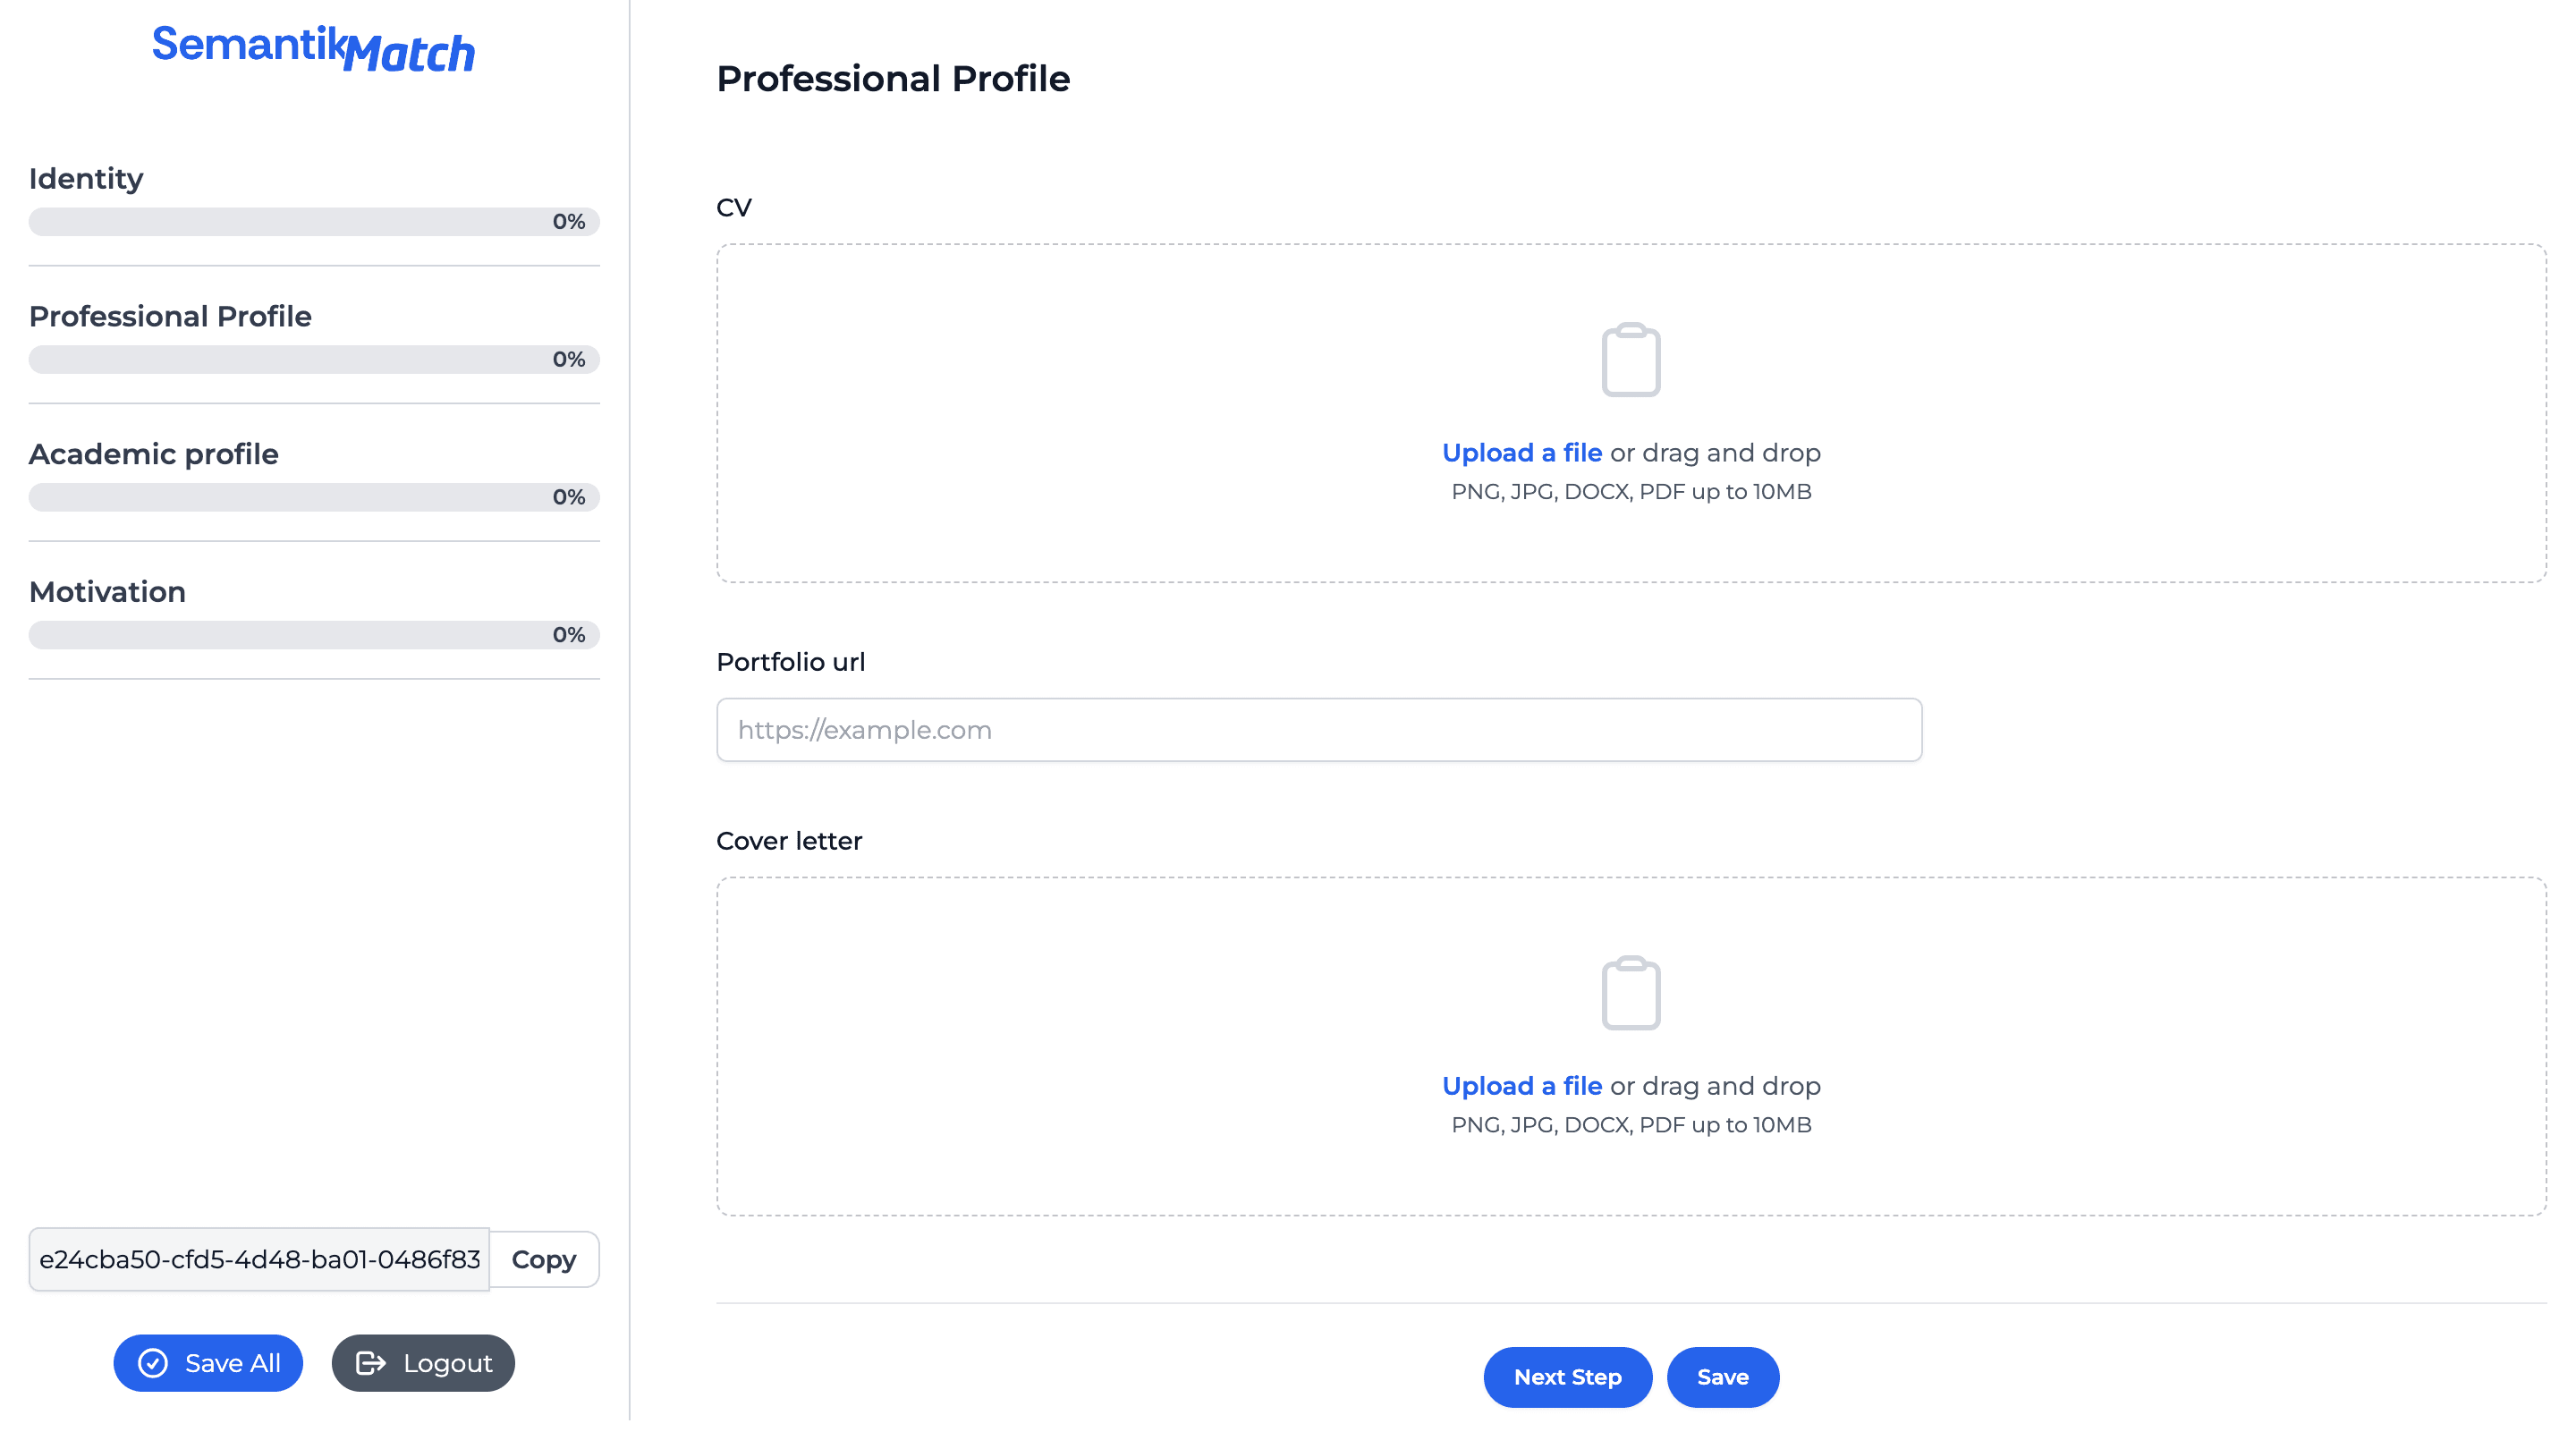Click the cover letter clipboard icon

tap(1630, 991)
